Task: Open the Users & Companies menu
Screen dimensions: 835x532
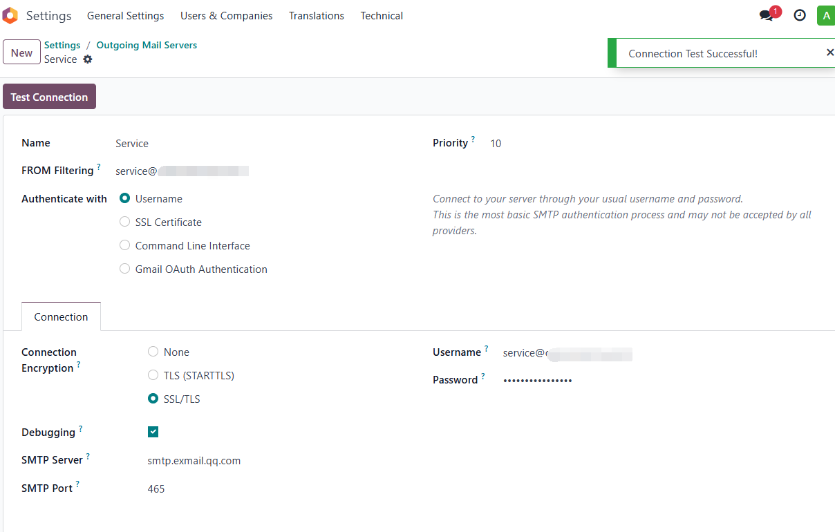Action: tap(227, 15)
